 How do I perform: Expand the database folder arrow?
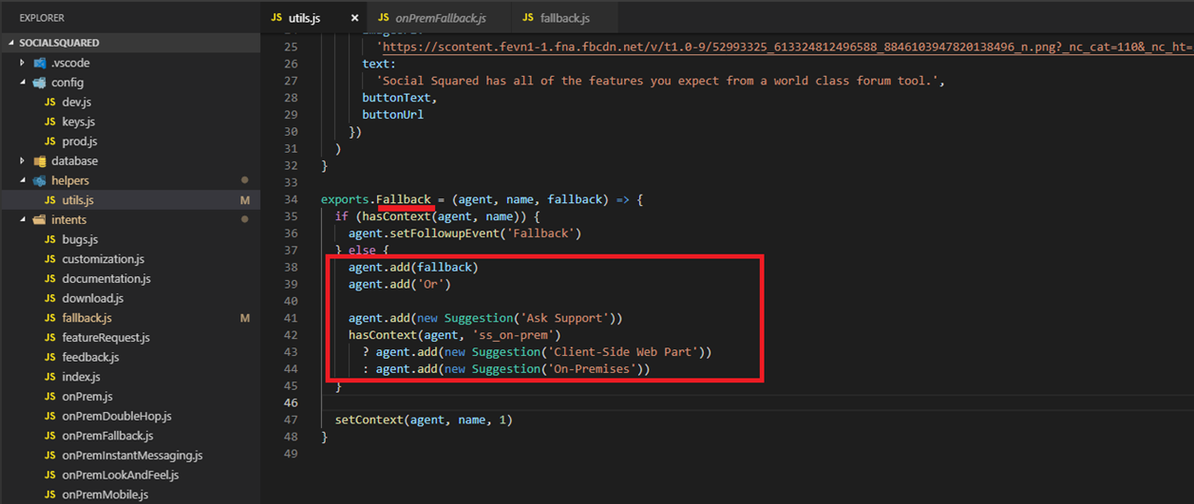point(23,161)
